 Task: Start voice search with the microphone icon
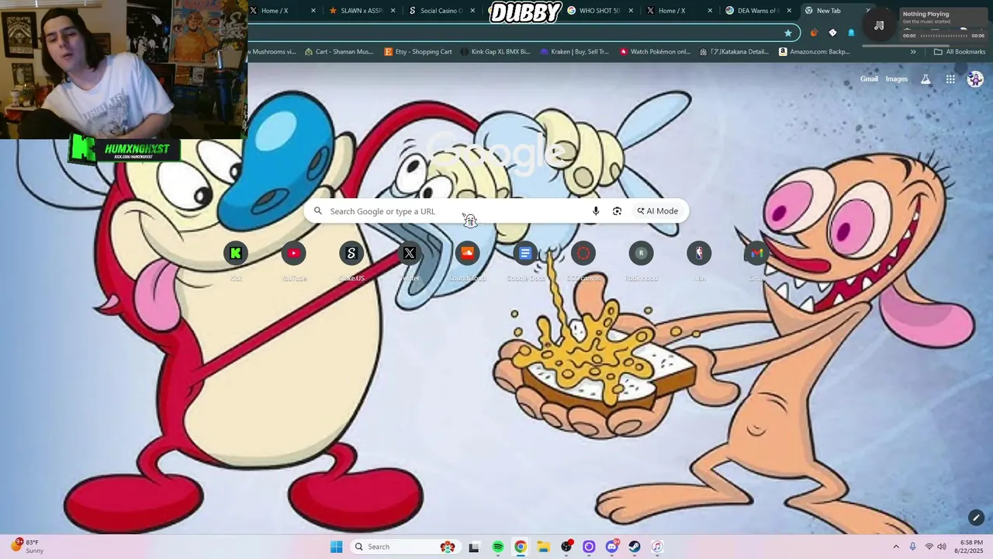596,211
